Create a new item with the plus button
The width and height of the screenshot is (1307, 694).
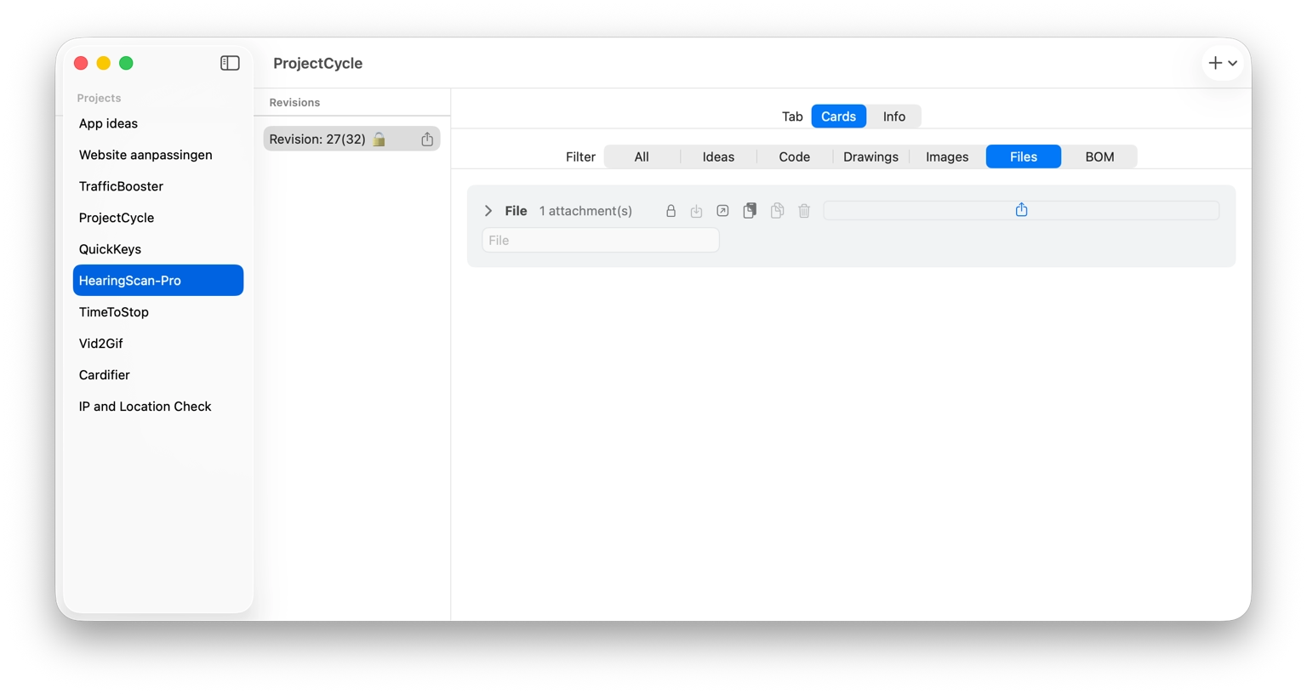click(x=1215, y=63)
